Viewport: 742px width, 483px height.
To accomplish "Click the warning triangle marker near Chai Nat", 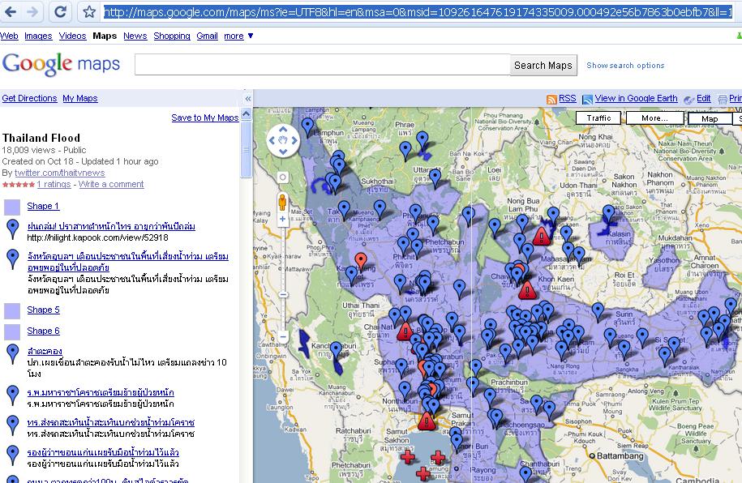I will [x=405, y=331].
